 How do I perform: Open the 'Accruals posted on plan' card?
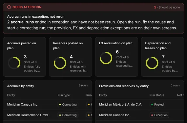coord(25,57)
